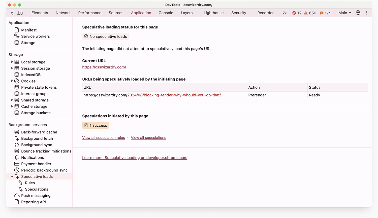Expand the Local storage tree arrow
Image resolution: width=378 pixels, height=218 pixels.
[x=12, y=62]
